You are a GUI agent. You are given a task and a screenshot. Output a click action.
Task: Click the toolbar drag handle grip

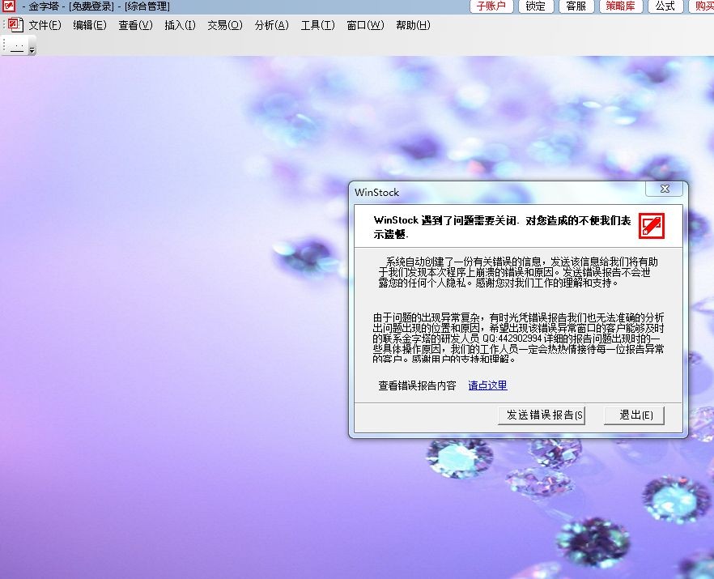[5, 46]
